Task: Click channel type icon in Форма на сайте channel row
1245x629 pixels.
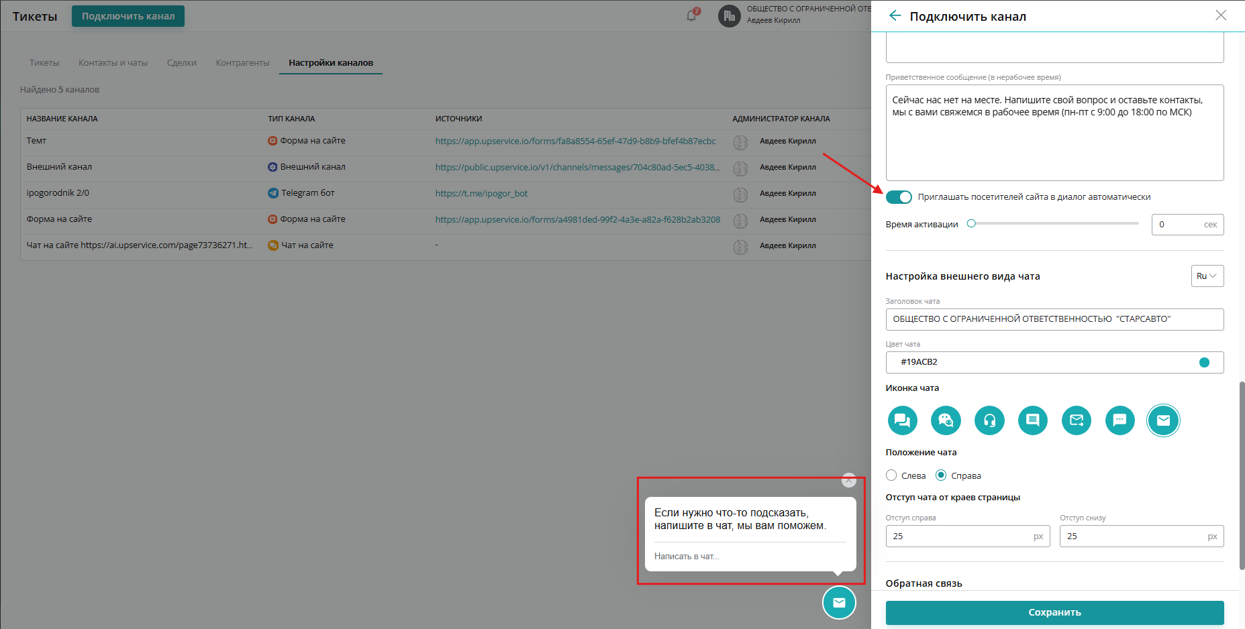Action: click(x=272, y=219)
